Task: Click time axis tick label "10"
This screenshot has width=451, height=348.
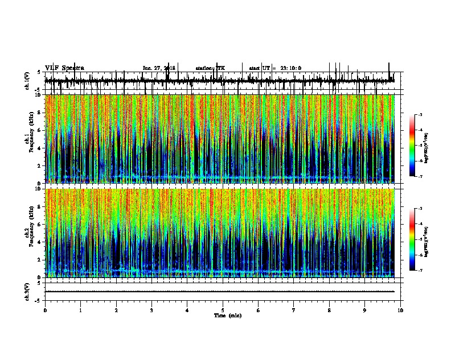Action: (400, 310)
